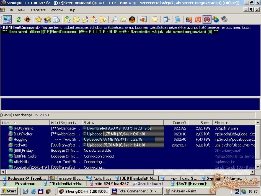Click the green Reconnect arrows icon
This screenshot has height=196, width=261.
[19, 19]
